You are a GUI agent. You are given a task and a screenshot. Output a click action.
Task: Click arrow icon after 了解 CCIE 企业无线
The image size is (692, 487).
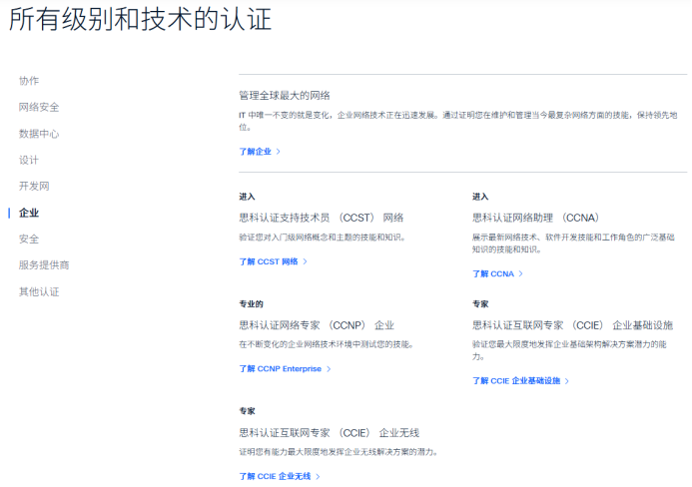pos(318,476)
